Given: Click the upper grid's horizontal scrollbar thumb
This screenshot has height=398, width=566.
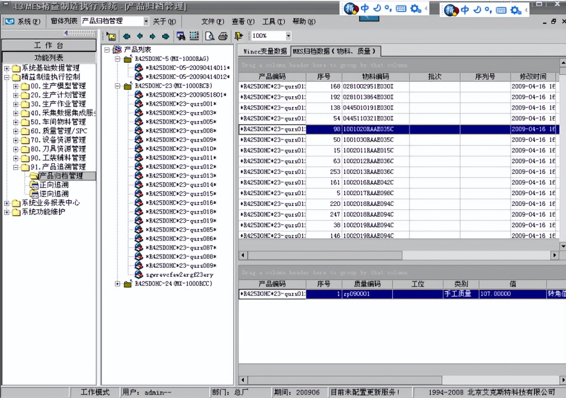Looking at the screenshot, I should pyautogui.click(x=325, y=255).
